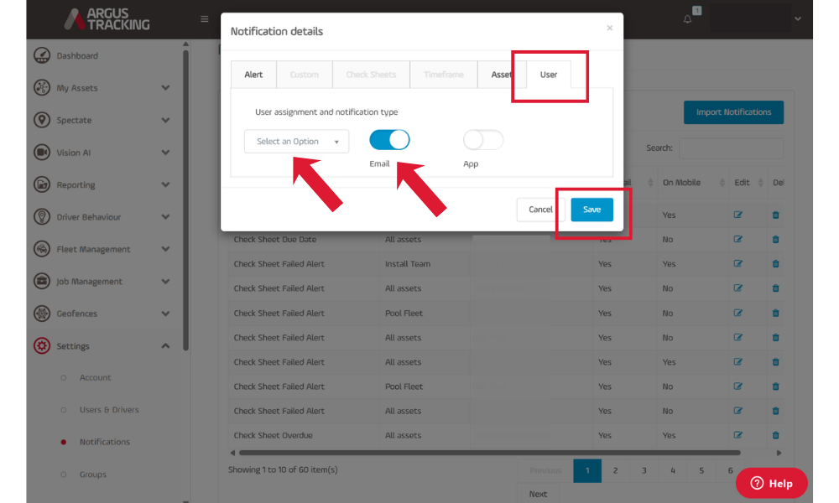Go to page 5 of notifications
Image resolution: width=839 pixels, height=503 pixels.
(x=701, y=470)
